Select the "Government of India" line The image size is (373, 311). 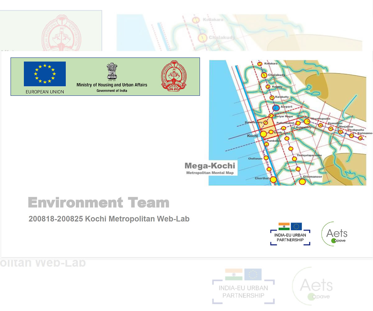pyautogui.click(x=112, y=91)
